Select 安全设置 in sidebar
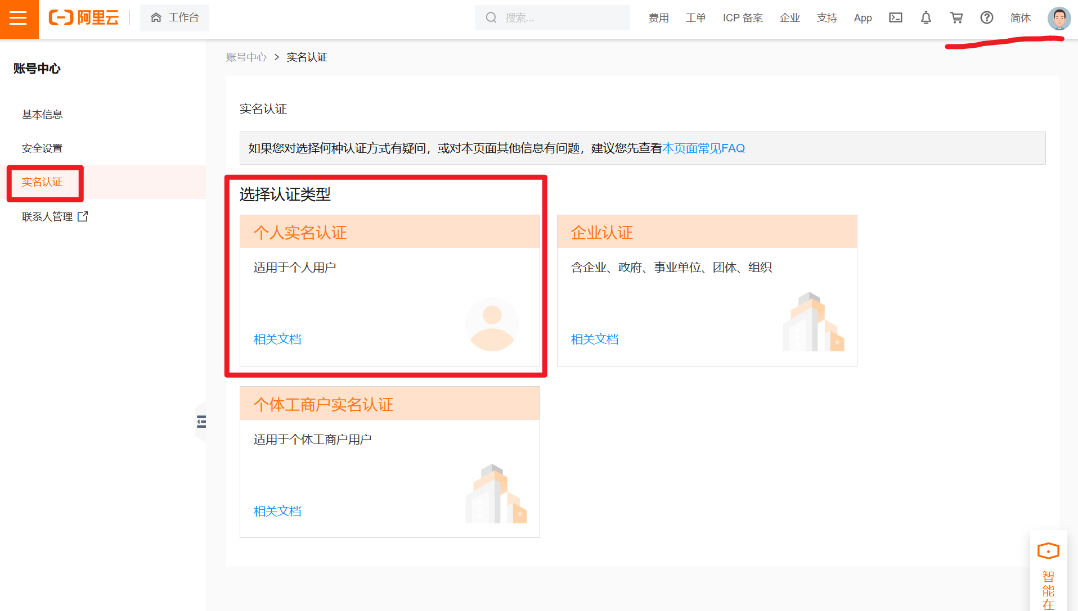 coord(42,148)
